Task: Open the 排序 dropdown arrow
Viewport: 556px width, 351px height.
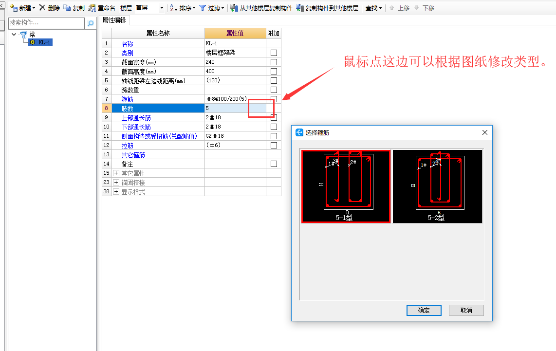Action: pos(194,8)
